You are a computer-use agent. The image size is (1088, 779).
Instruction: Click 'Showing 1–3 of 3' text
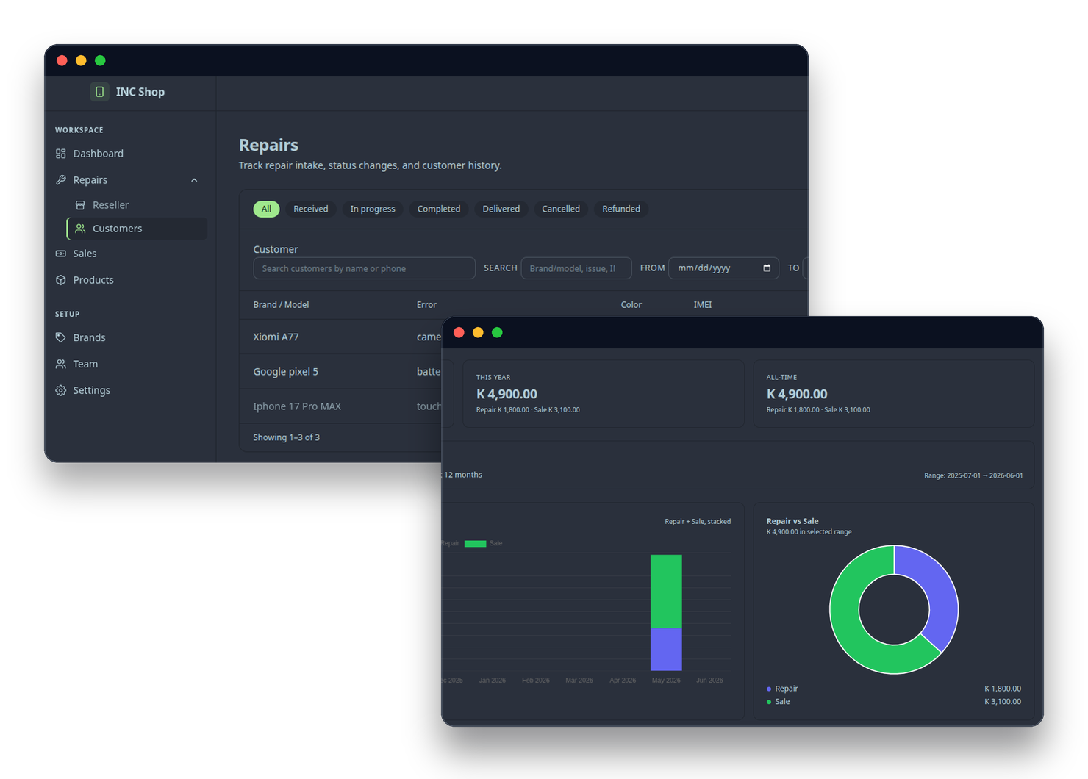tap(286, 437)
